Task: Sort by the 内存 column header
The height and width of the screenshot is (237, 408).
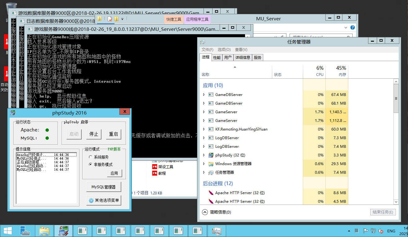Action: tap(337, 71)
